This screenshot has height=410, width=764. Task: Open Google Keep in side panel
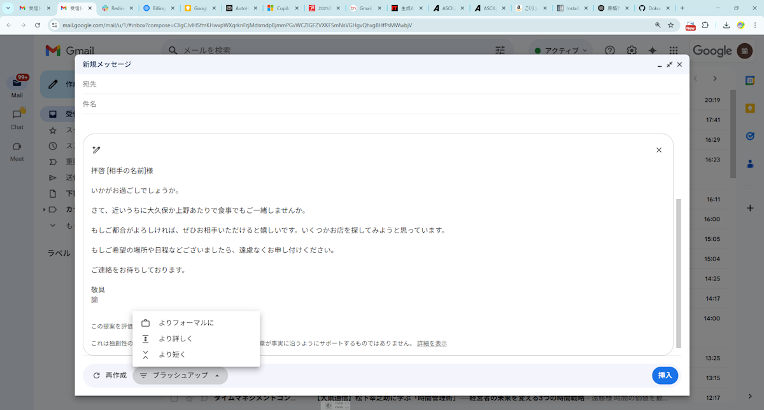(x=750, y=108)
